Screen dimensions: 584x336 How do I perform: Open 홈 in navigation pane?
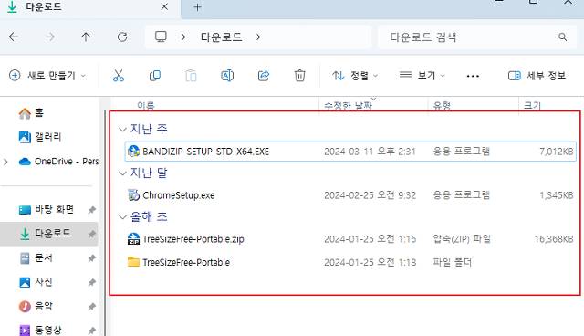[31, 113]
